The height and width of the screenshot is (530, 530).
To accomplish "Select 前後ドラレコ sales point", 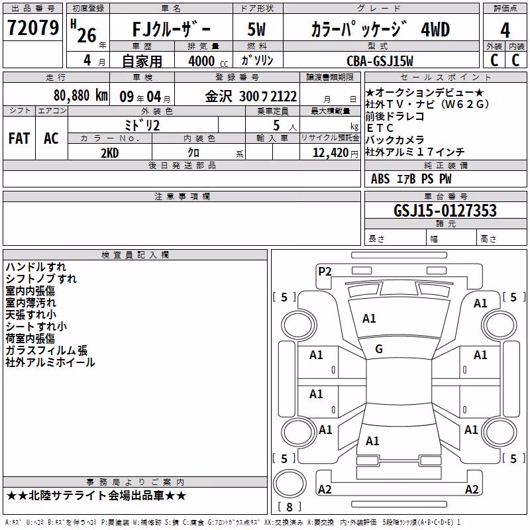I will [x=395, y=117].
